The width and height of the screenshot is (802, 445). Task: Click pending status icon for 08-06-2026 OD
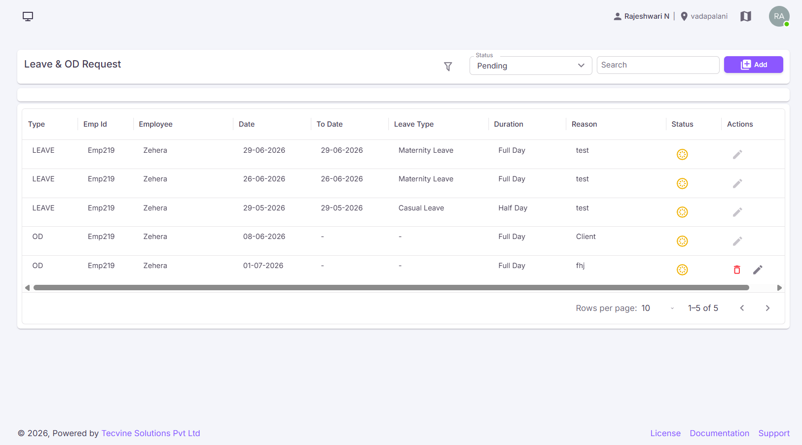pos(682,241)
